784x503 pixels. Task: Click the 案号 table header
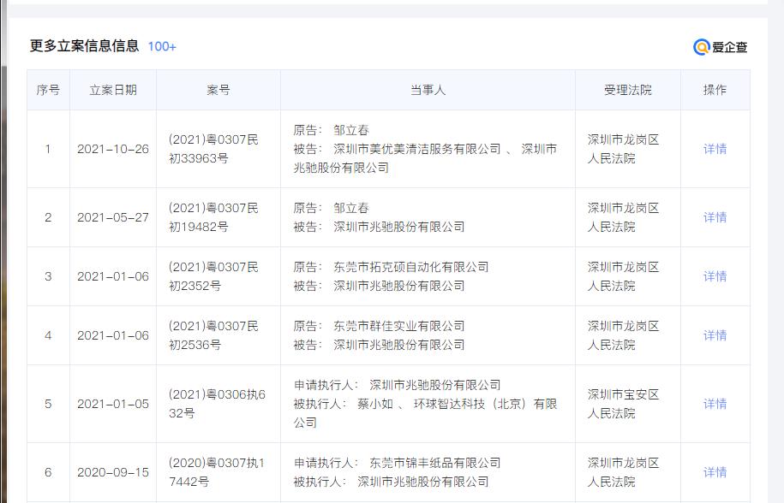click(x=218, y=89)
